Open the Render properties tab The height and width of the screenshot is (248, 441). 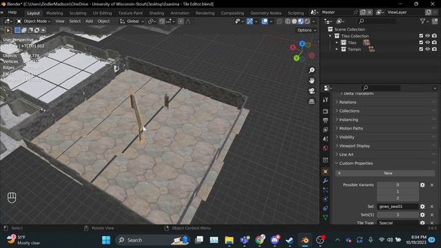pyautogui.click(x=325, y=111)
